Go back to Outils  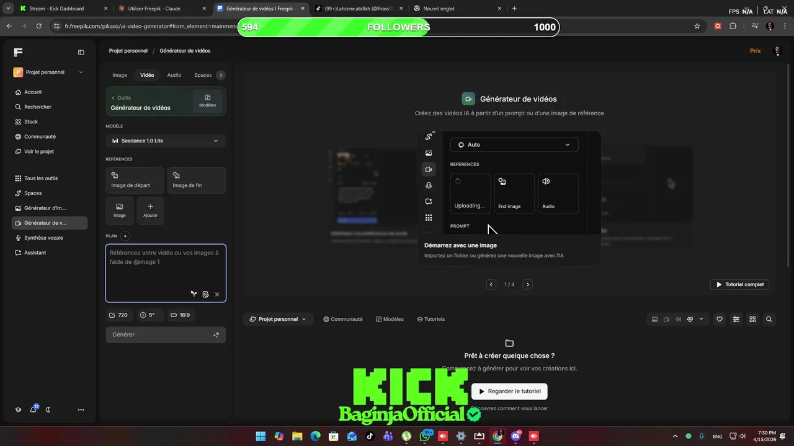(x=121, y=97)
